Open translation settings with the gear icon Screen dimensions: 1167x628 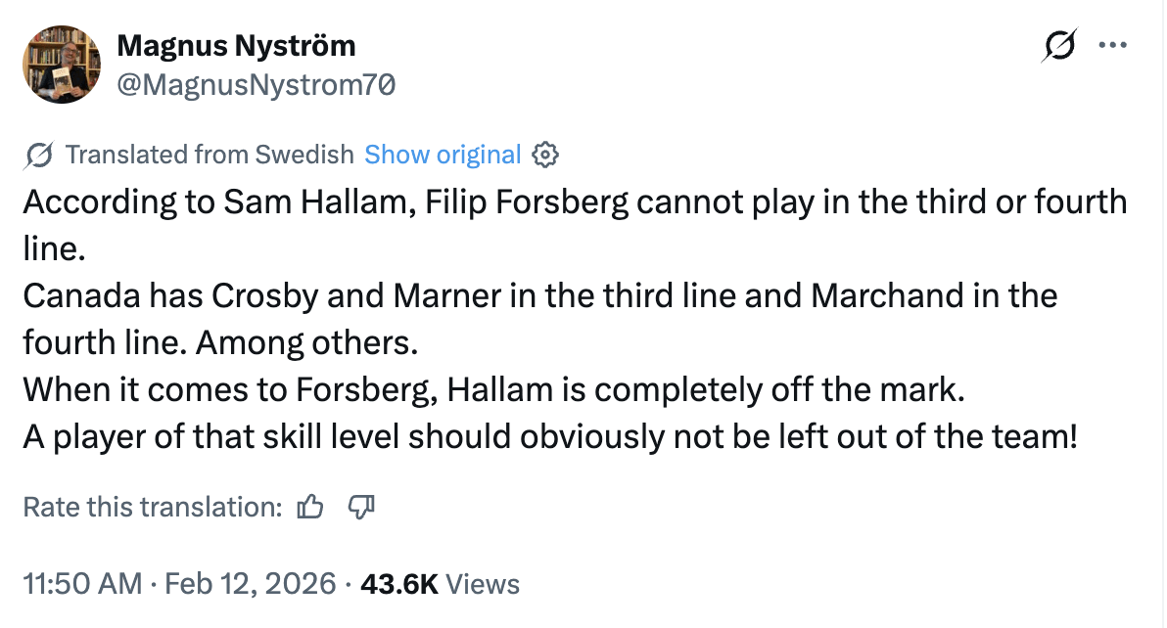(544, 155)
